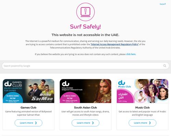Open the Music Club banner image
The height and width of the screenshot is (139, 171).
click(143, 91)
